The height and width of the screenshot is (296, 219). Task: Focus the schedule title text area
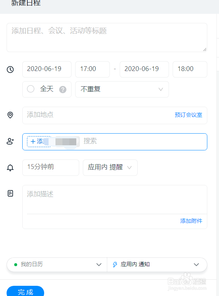[107, 38]
